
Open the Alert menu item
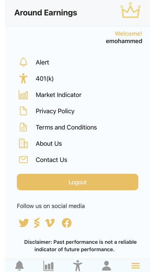[42, 62]
